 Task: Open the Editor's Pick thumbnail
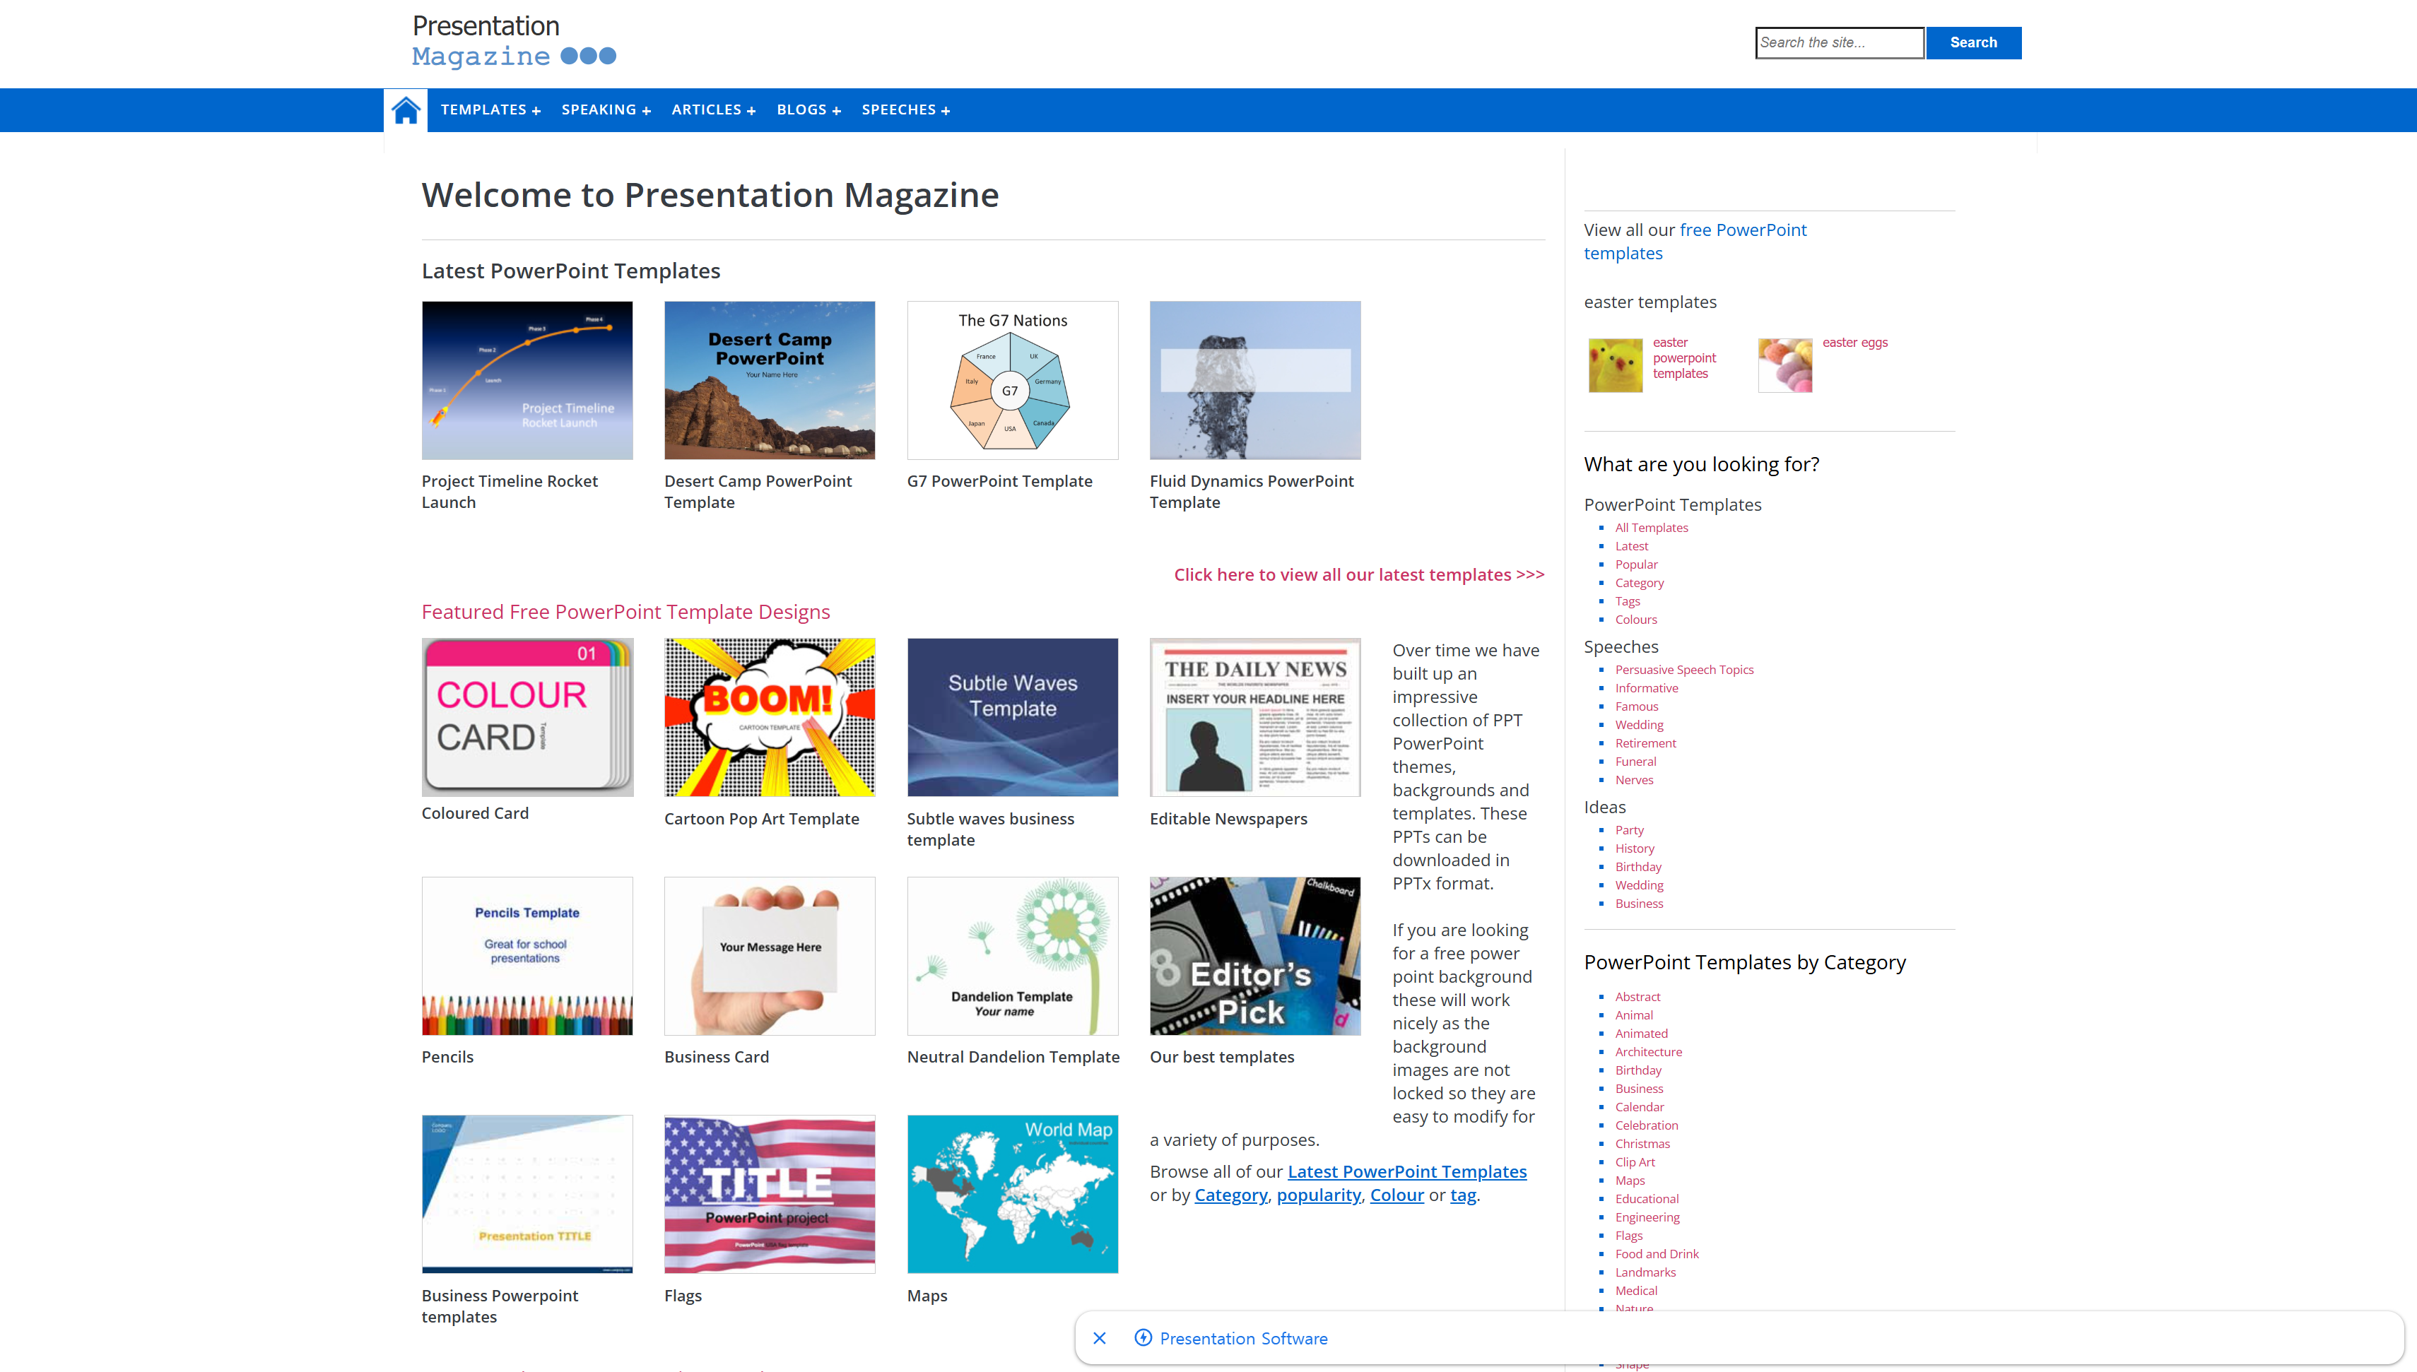[x=1254, y=955]
